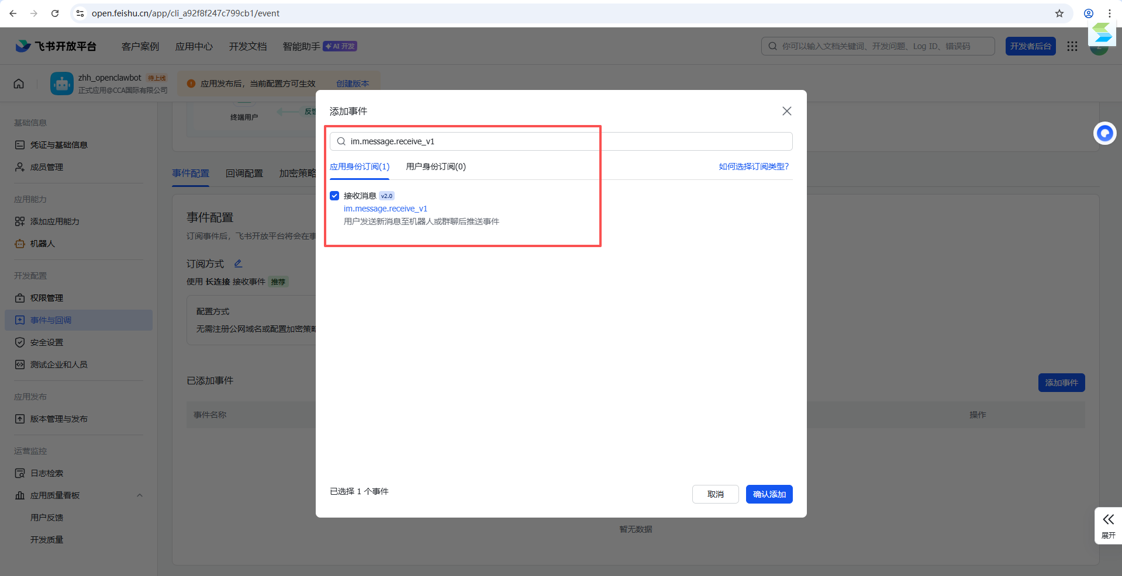Go to home via house icon
Viewport: 1122px width, 576px height.
[19, 84]
